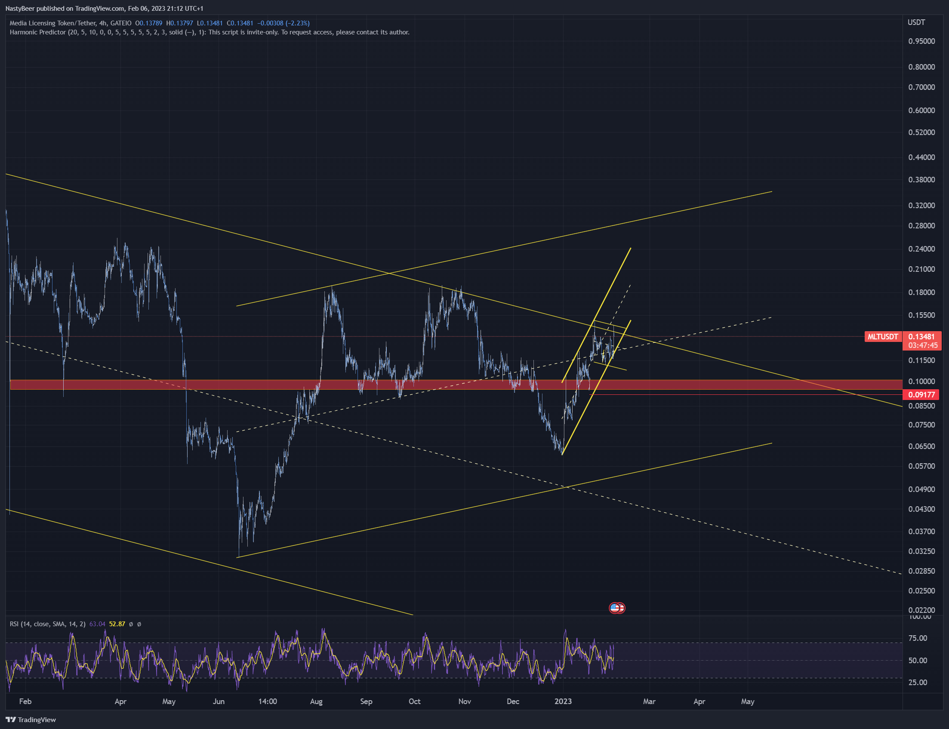Click the open price value O0.13789

(x=149, y=23)
